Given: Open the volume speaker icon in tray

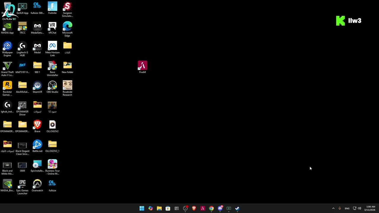Looking at the screenshot, I should [x=359, y=208].
